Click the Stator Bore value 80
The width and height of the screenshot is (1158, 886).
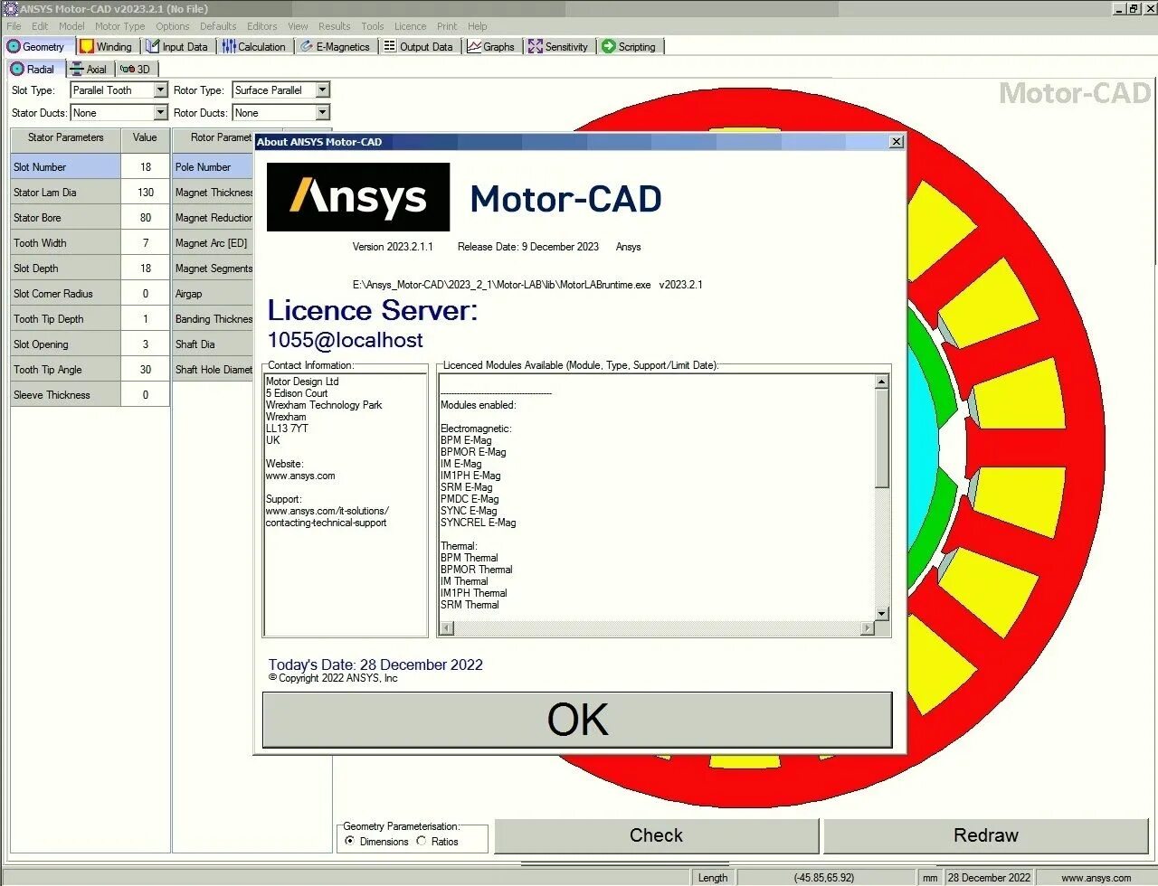tap(145, 218)
